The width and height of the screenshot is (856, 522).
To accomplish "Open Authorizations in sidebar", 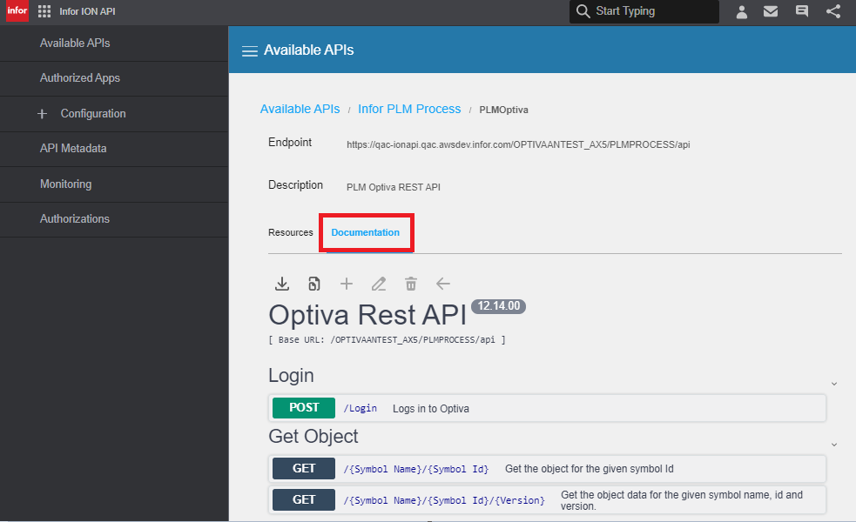I will [x=114, y=219].
